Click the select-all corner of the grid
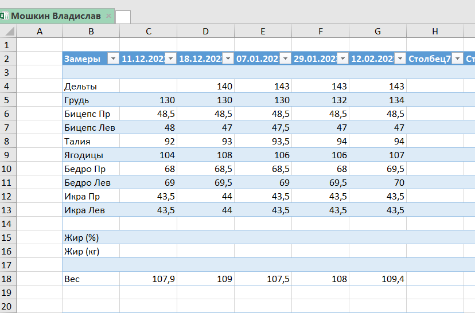Screen dimensions: 475x313 coord(7,31)
